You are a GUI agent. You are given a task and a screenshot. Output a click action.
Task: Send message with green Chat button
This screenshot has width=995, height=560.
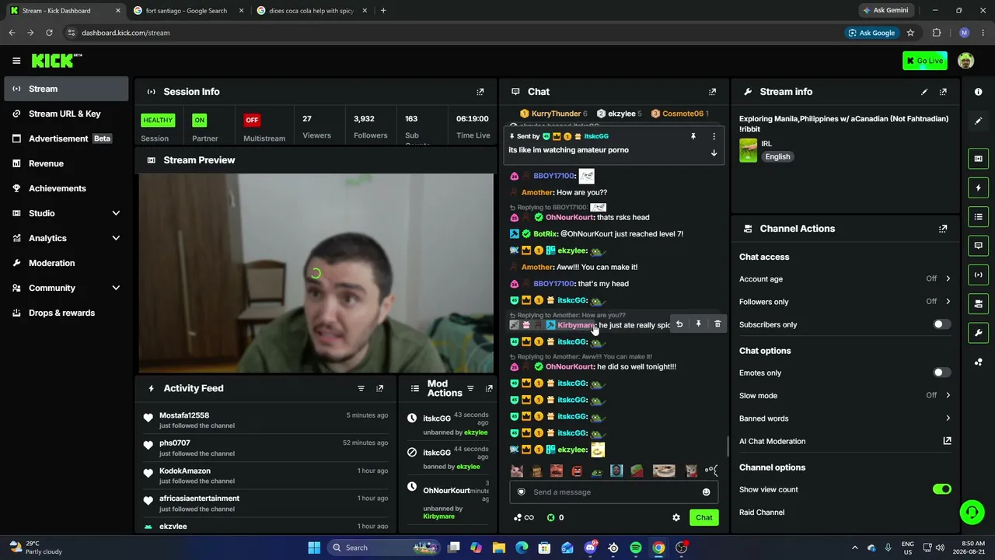point(703,517)
